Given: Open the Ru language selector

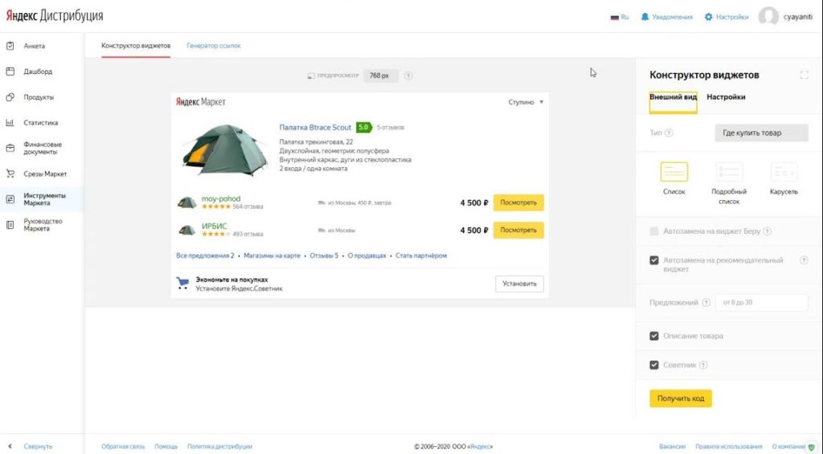Looking at the screenshot, I should [620, 17].
